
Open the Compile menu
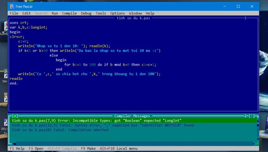(69, 13)
